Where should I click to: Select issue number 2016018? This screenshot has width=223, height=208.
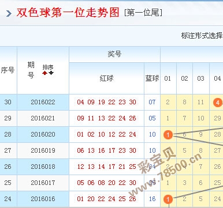pyautogui.click(x=43, y=167)
